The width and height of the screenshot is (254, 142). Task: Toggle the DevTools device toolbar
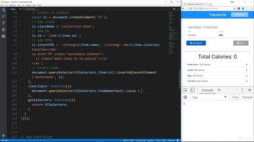pos(192,90)
